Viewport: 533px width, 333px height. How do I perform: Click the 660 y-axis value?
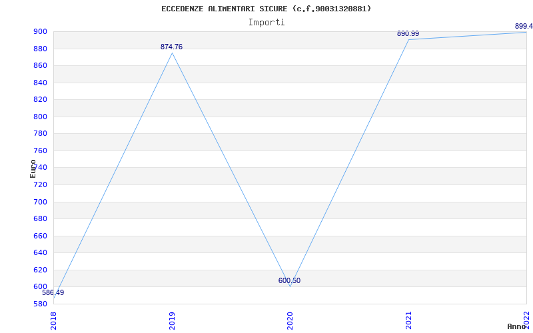39,236
